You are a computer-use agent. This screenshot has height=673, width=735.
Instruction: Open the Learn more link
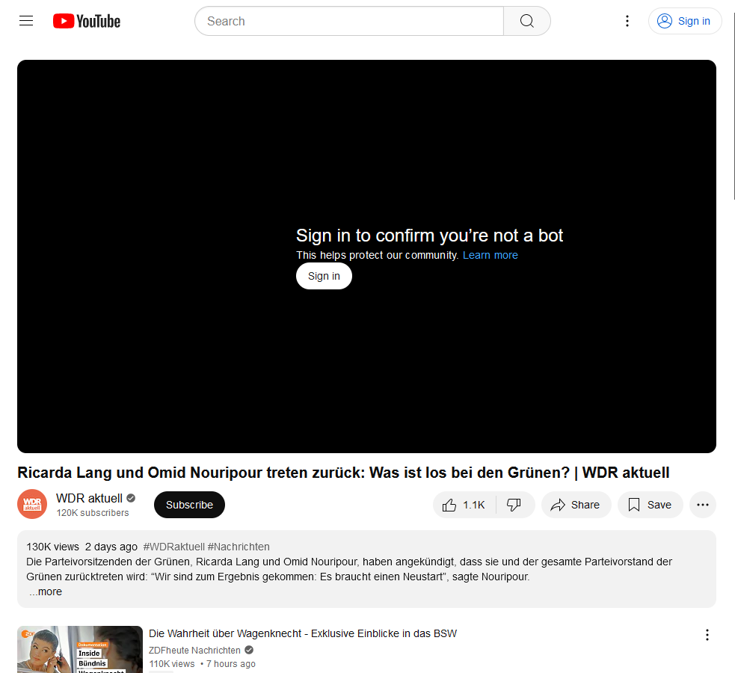[x=490, y=255]
